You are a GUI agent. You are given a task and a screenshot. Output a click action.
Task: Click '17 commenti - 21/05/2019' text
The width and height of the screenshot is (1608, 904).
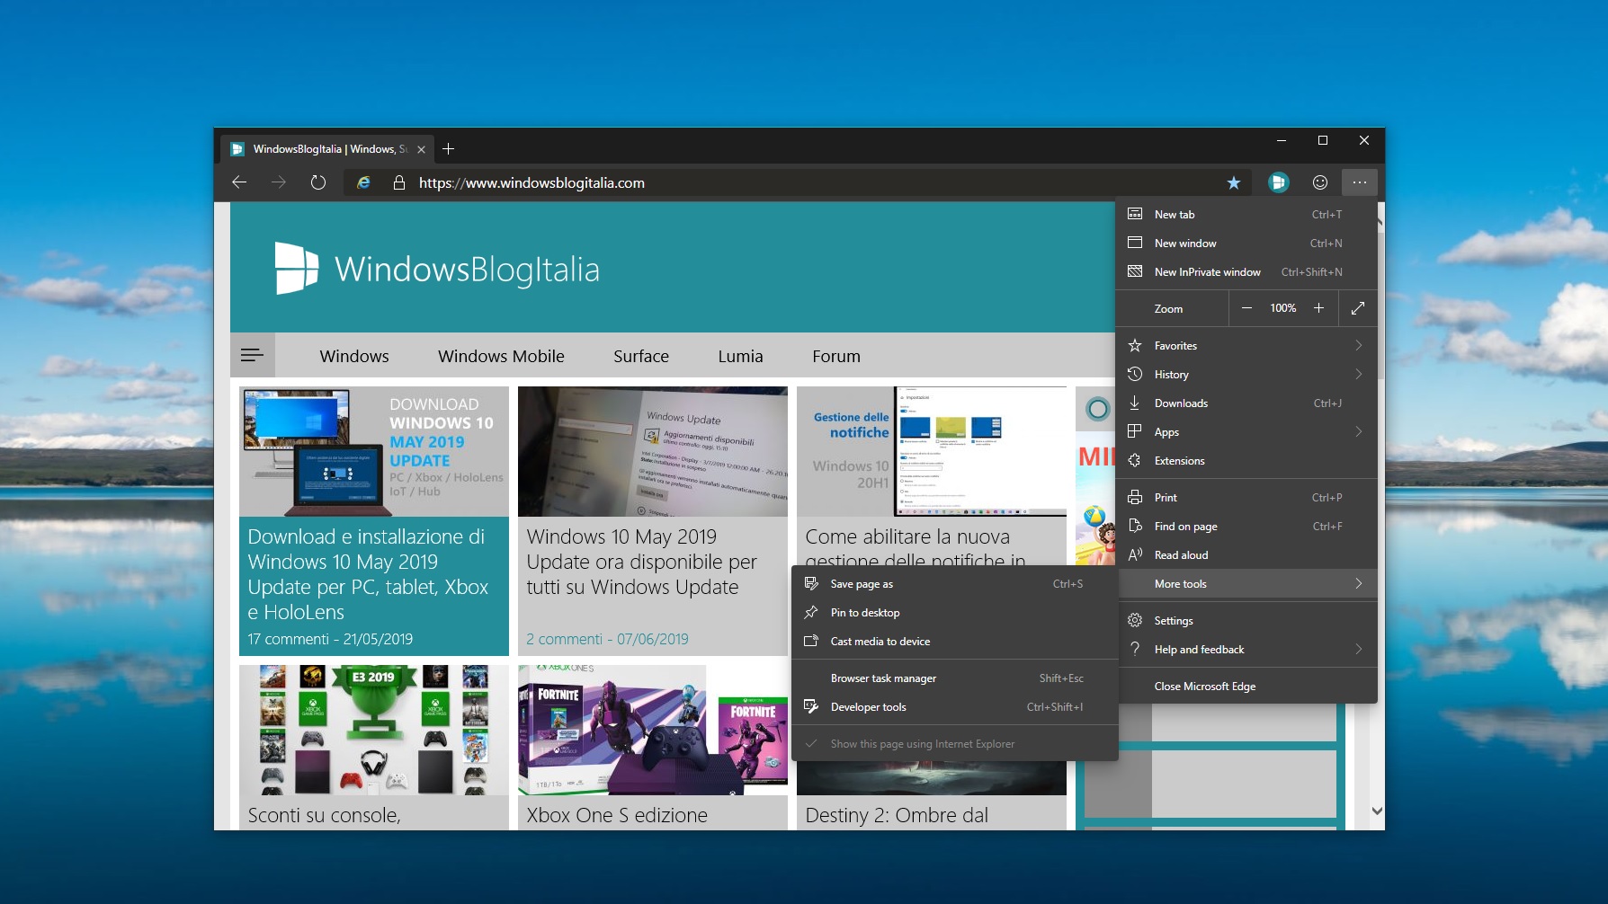coord(330,639)
